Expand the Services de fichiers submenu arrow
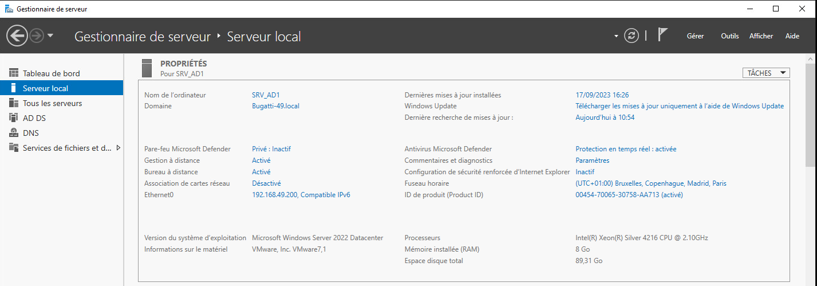 [118, 148]
